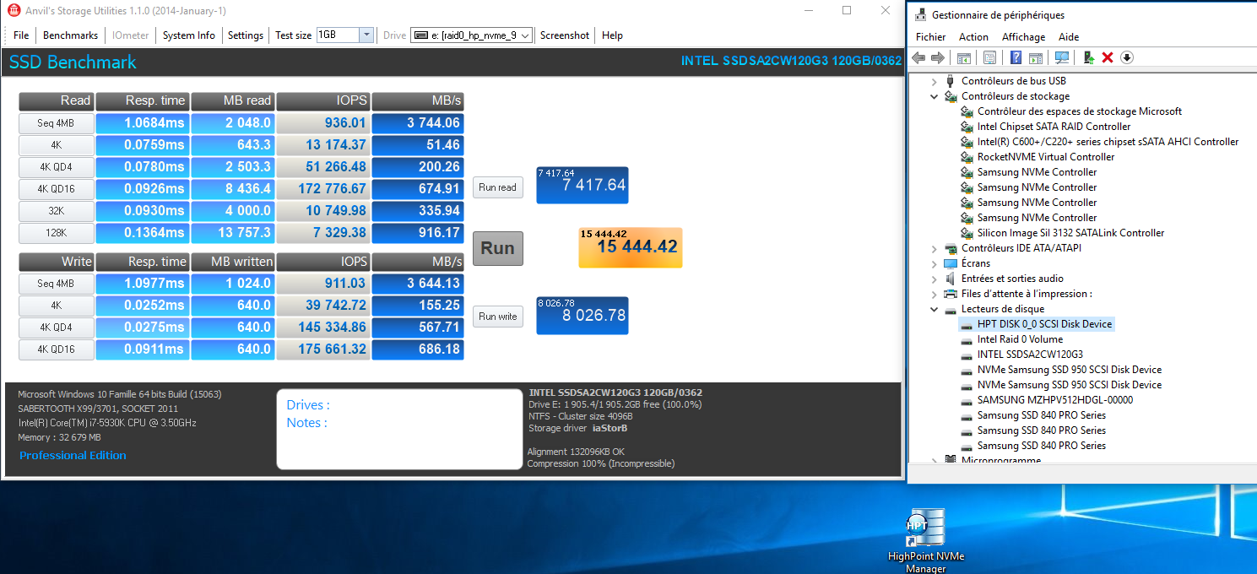This screenshot has height=574, width=1257.
Task: Expand Files d'attente à l'impression node
Action: click(x=934, y=294)
